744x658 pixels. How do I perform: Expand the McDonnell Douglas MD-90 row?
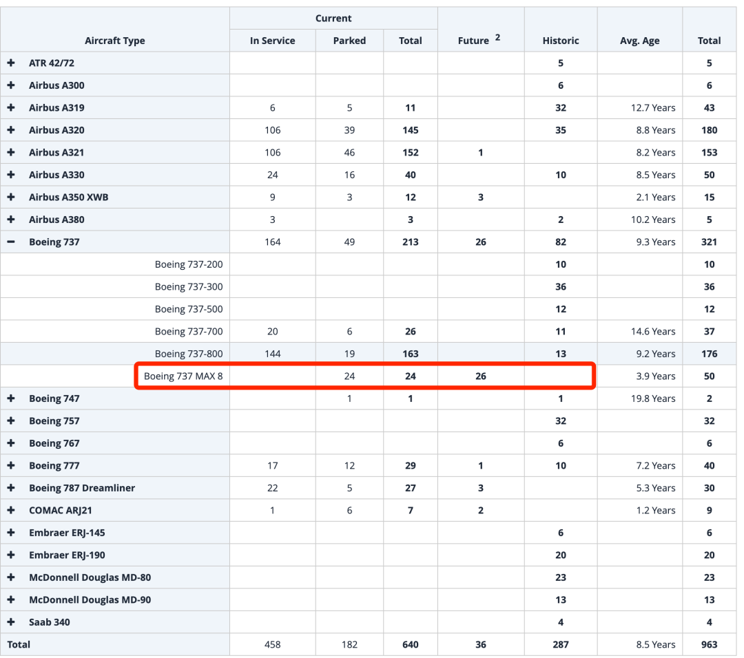pyautogui.click(x=11, y=599)
